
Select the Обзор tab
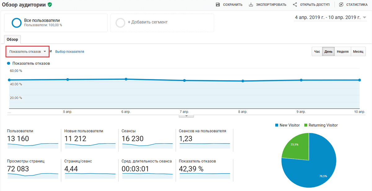[12, 40]
